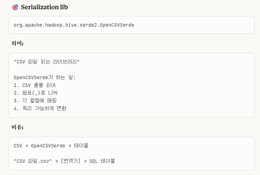Click the first arrow after CSV in analogy

[x=27, y=146]
